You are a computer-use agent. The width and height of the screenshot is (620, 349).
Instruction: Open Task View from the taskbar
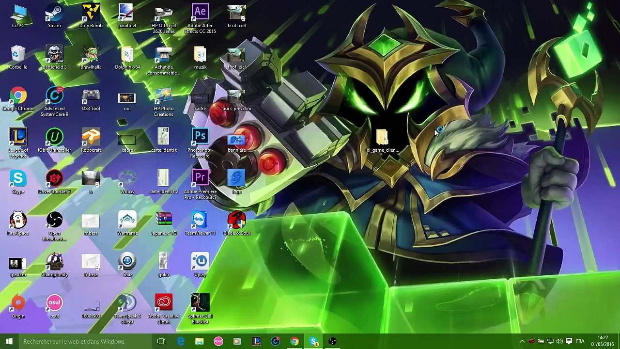161,341
